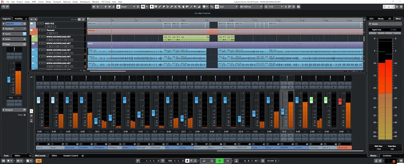Switch to the Media tab in right zone
The height and width of the screenshot is (164, 404).
click(x=381, y=19)
